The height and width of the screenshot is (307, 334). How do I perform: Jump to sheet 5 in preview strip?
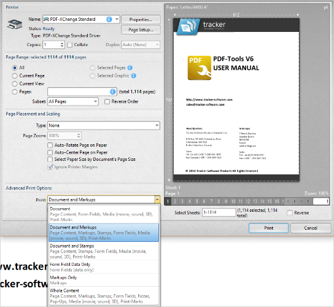197,201
